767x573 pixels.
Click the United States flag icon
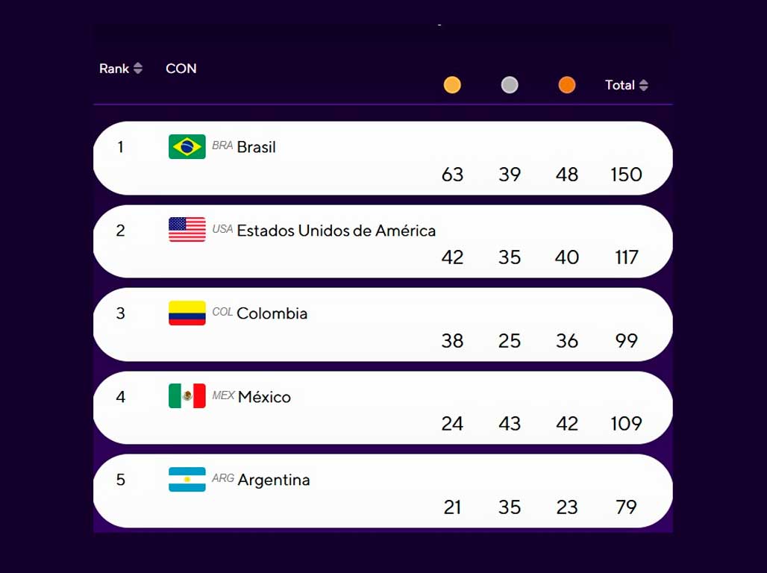[187, 230]
